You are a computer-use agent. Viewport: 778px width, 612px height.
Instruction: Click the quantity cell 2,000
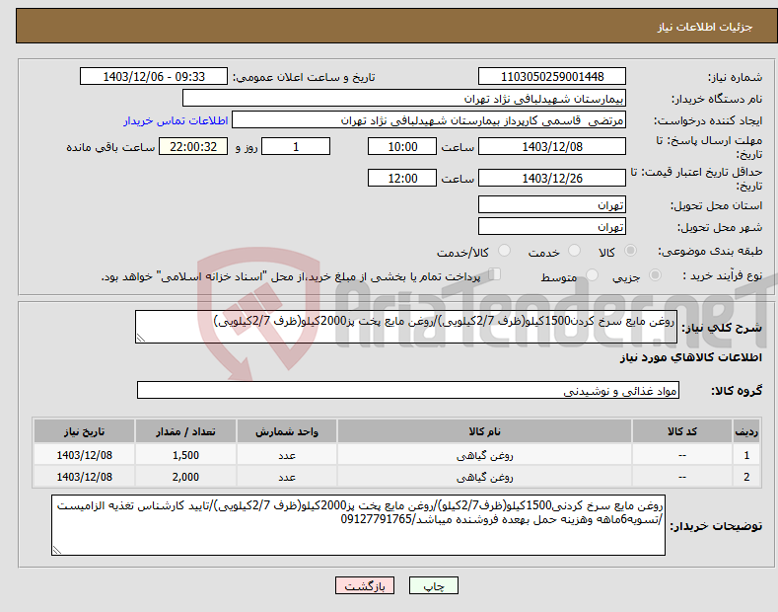click(x=185, y=477)
